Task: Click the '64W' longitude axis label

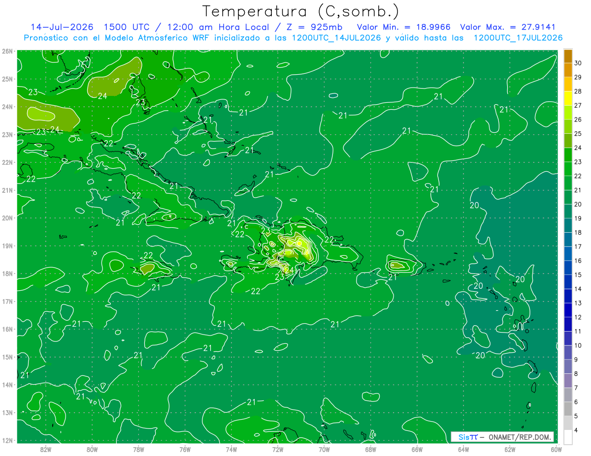Action: click(x=463, y=449)
